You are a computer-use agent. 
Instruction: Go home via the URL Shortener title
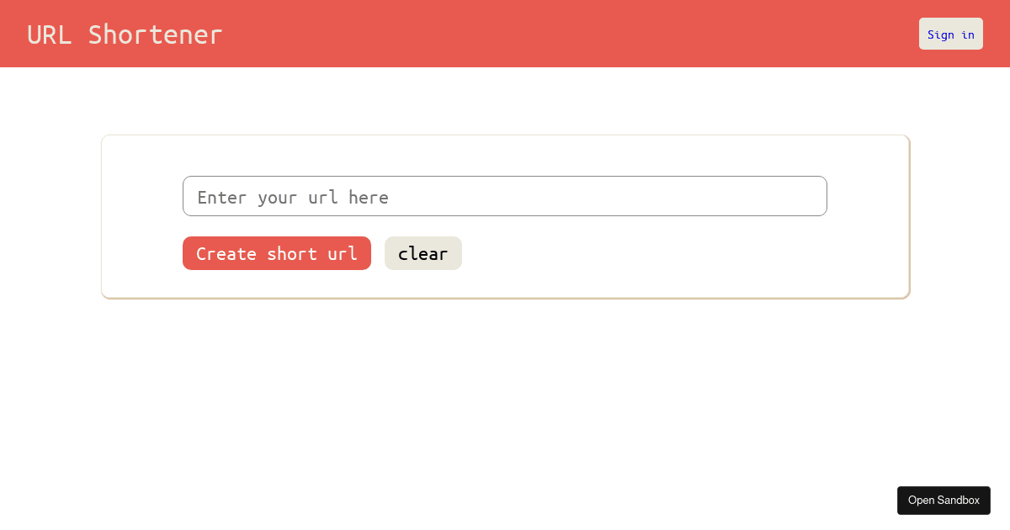click(x=125, y=34)
